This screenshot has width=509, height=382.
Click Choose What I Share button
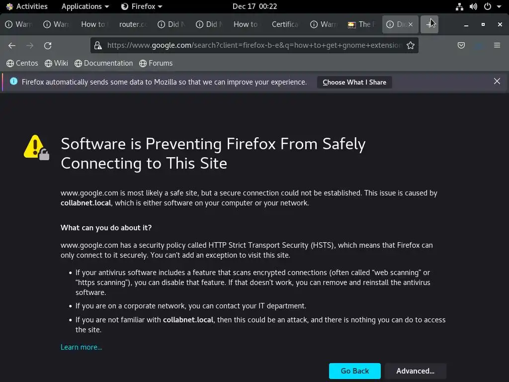(354, 82)
